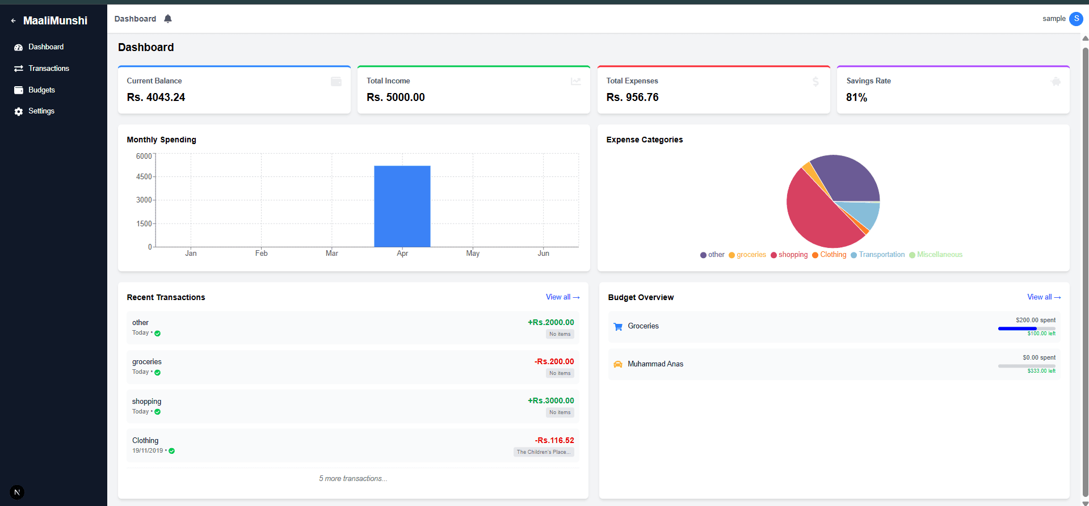This screenshot has width=1089, height=506.
Task: Click the MaaliMunshi logo text
Action: pos(55,21)
